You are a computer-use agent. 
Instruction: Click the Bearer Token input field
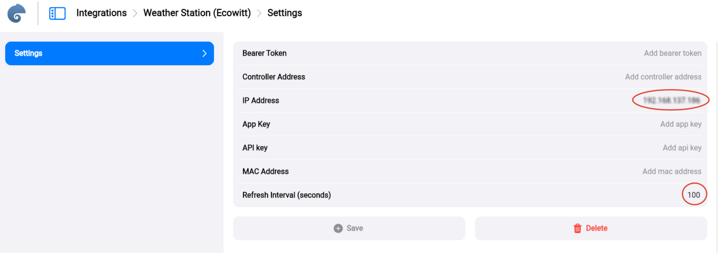(x=672, y=53)
